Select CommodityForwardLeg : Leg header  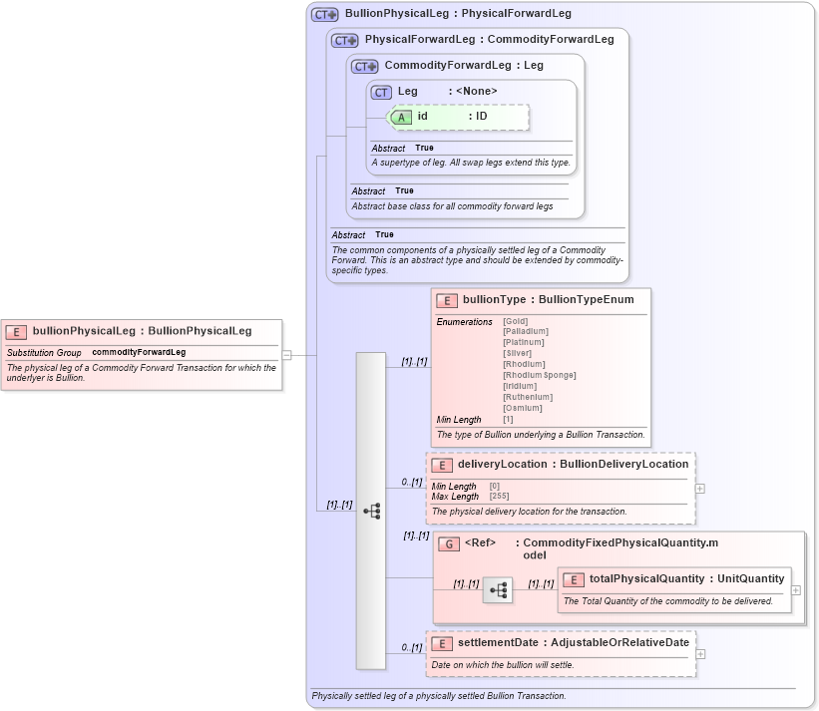[x=464, y=65]
